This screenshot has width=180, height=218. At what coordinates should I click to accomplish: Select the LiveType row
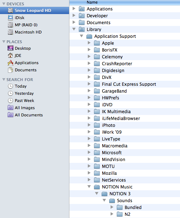pyautogui.click(x=125, y=139)
